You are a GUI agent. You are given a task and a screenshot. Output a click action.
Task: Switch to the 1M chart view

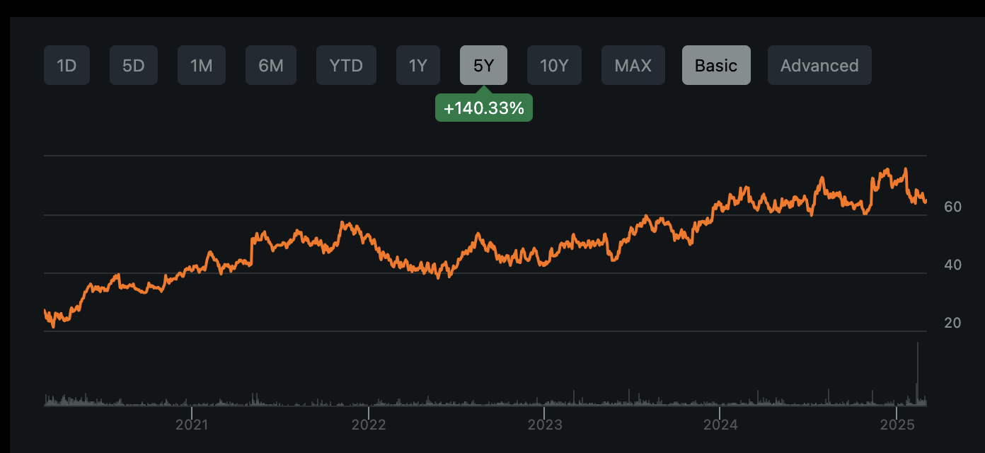(201, 64)
